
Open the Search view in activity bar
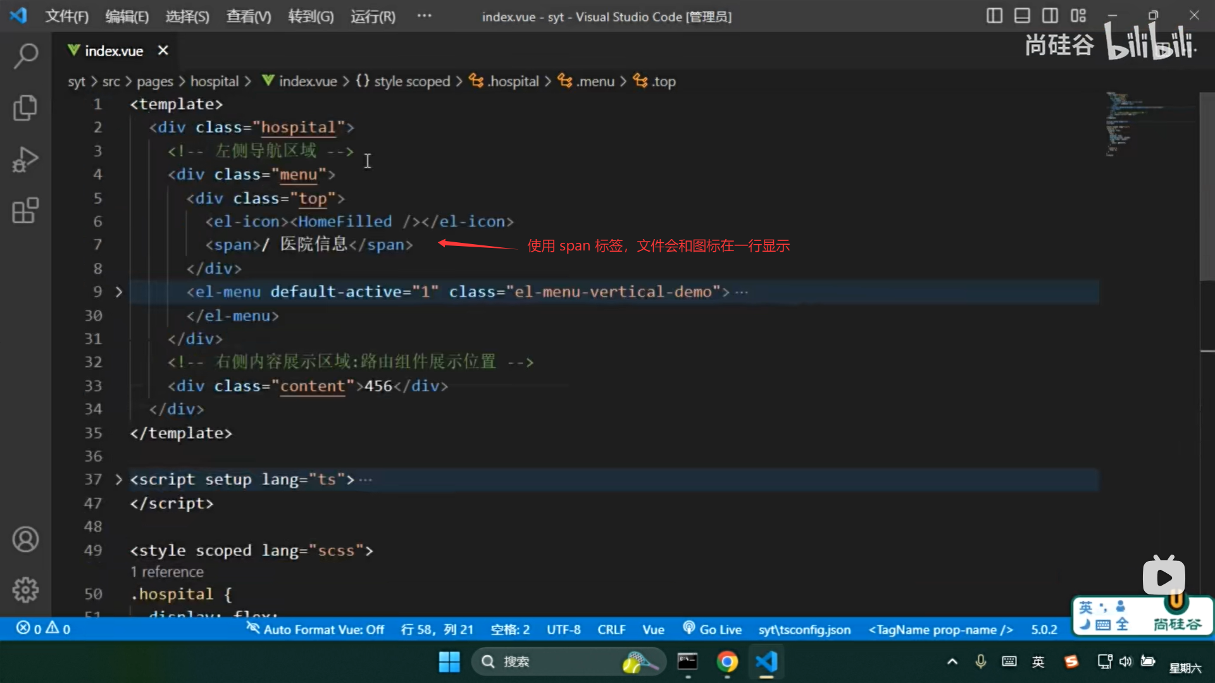[25, 56]
